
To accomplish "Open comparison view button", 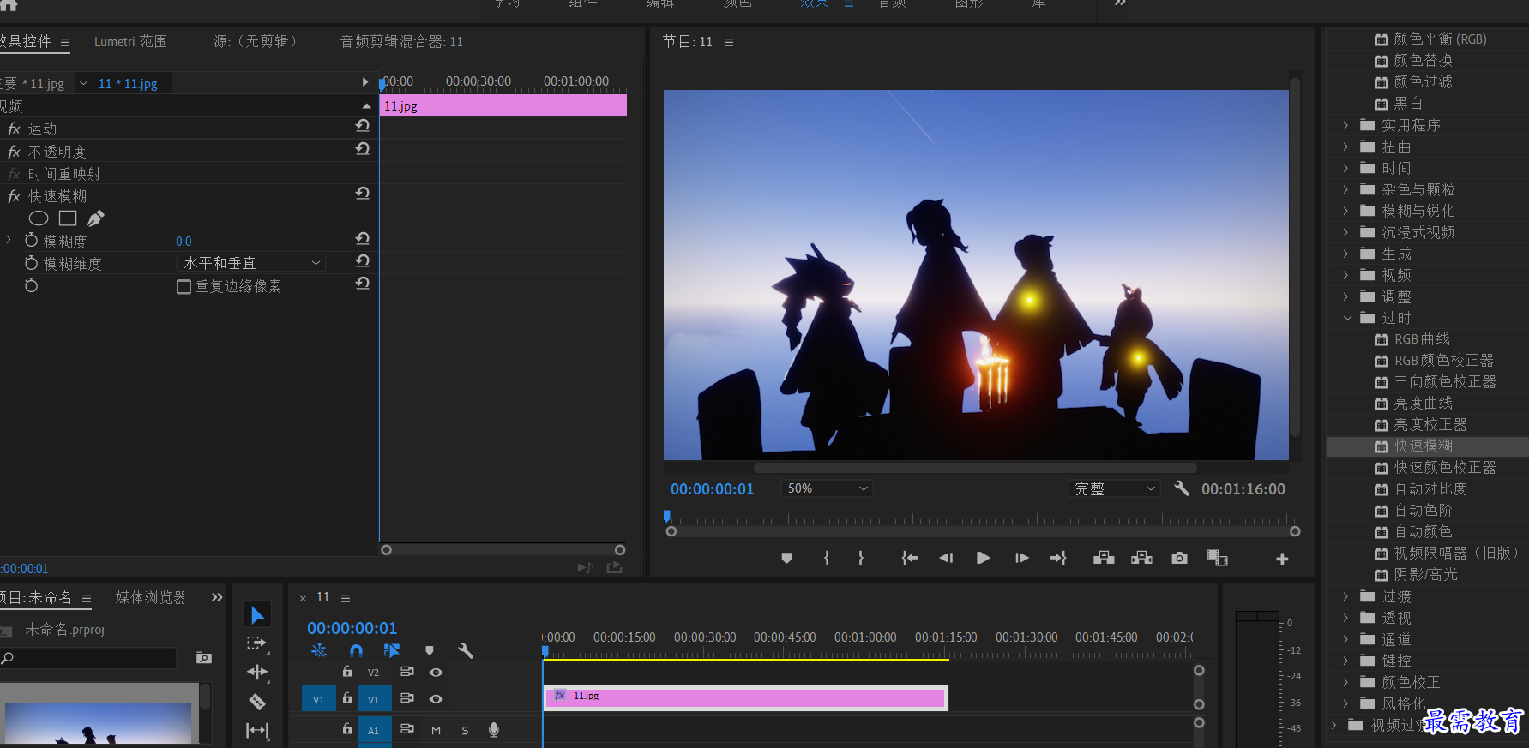I will [x=1217, y=558].
